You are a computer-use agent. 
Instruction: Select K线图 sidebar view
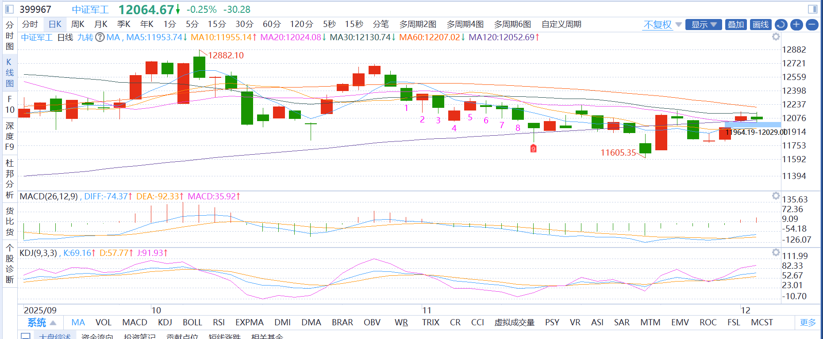[x=10, y=72]
